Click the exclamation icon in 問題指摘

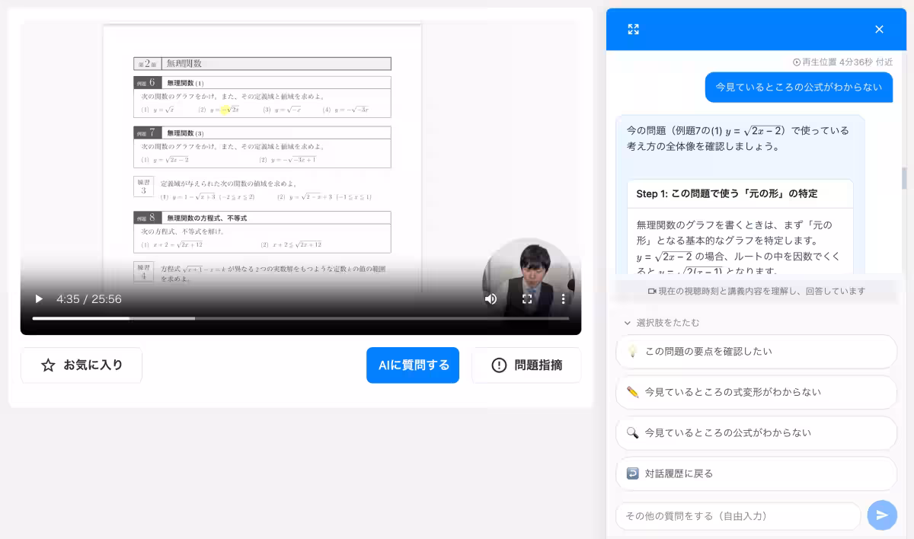(499, 365)
